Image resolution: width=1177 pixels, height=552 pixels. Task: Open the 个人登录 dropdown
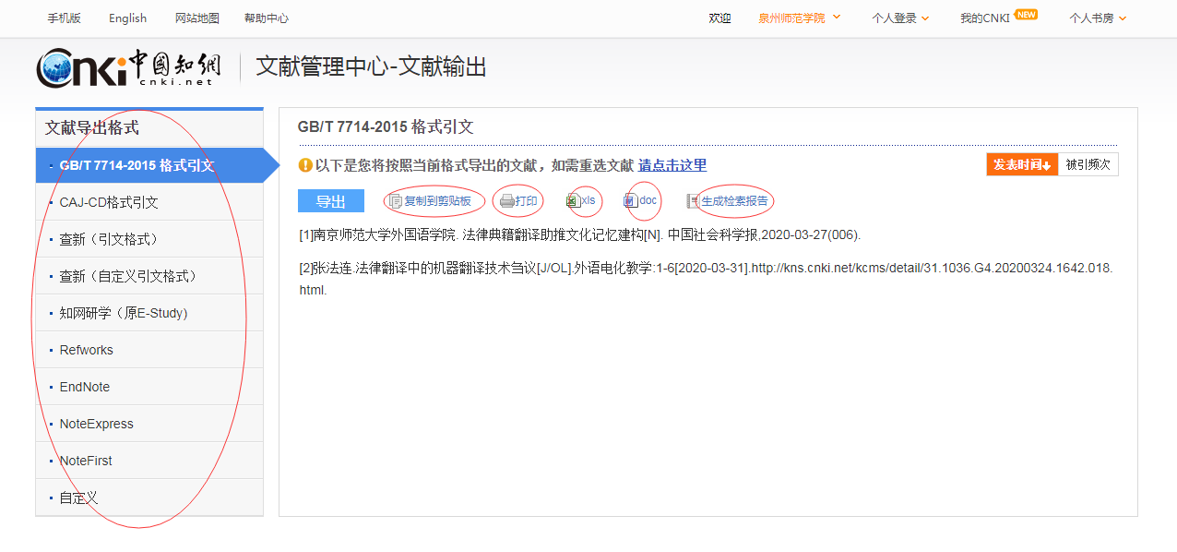pyautogui.click(x=900, y=18)
